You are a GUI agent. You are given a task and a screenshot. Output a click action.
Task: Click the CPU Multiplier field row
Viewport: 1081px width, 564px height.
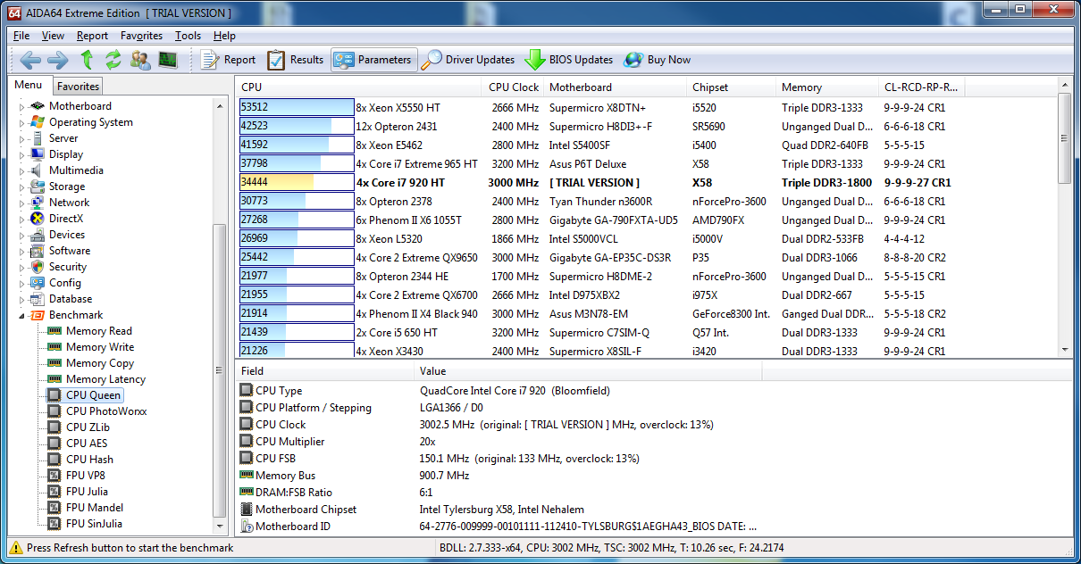click(x=654, y=442)
